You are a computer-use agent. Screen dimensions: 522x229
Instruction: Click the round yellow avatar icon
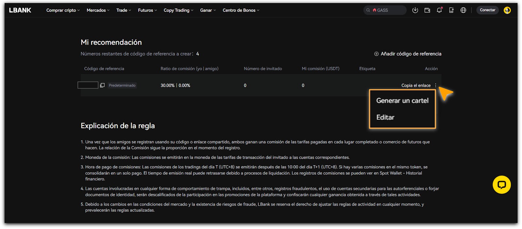(x=507, y=10)
